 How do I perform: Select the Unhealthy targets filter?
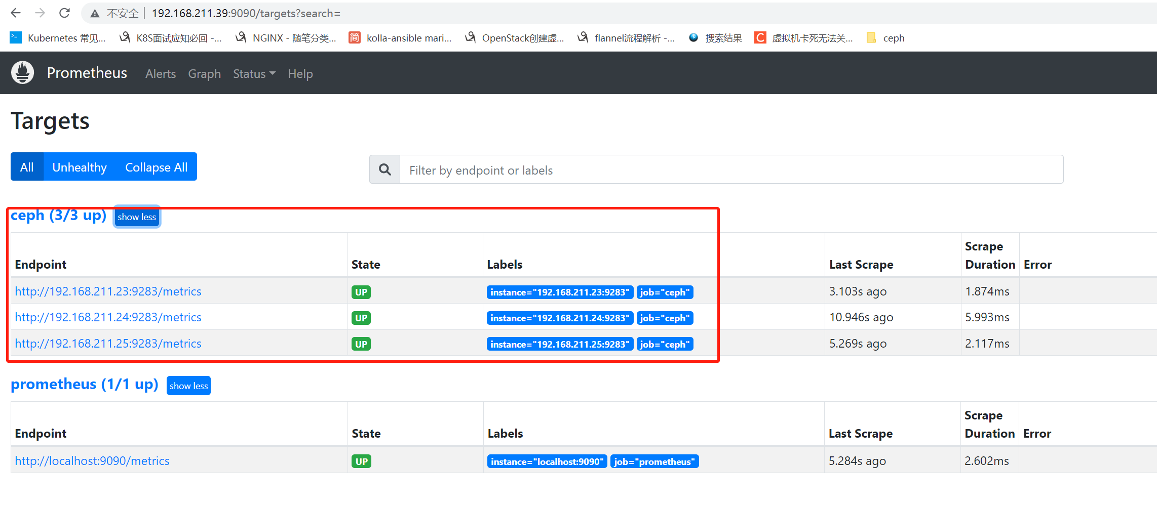click(x=80, y=167)
